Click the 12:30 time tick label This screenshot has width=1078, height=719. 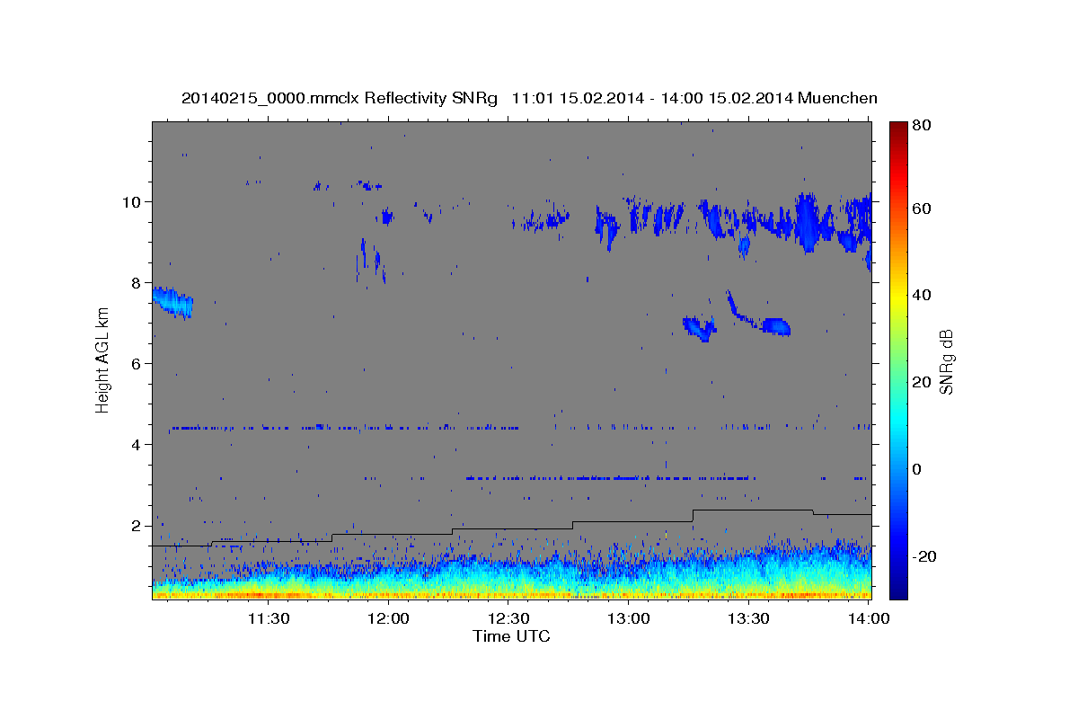[x=508, y=618]
